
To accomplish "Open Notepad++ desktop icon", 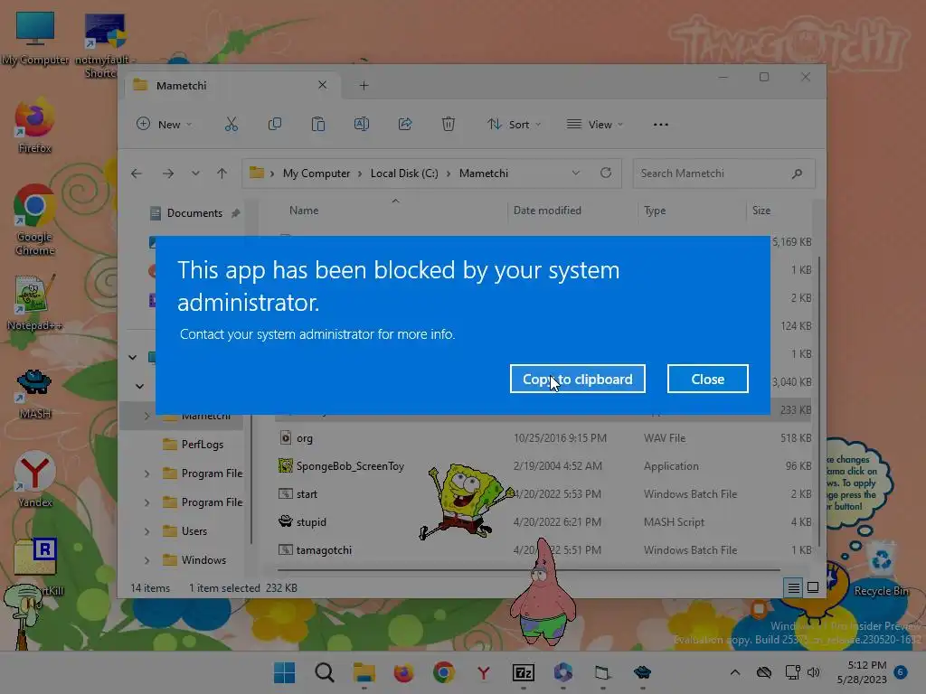I will tap(34, 302).
